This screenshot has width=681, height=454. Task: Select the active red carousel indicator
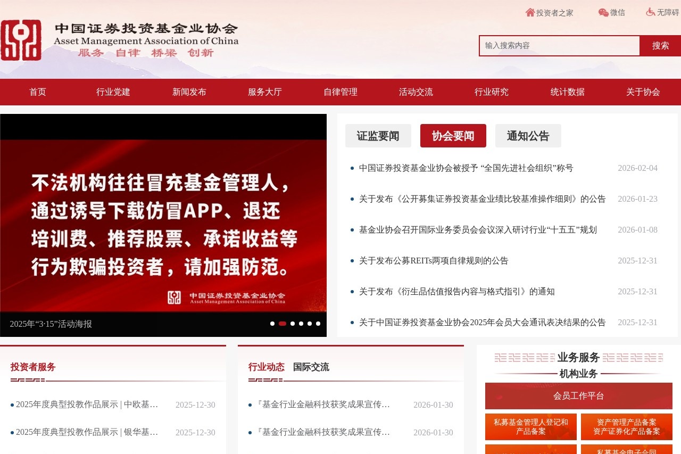click(x=283, y=324)
